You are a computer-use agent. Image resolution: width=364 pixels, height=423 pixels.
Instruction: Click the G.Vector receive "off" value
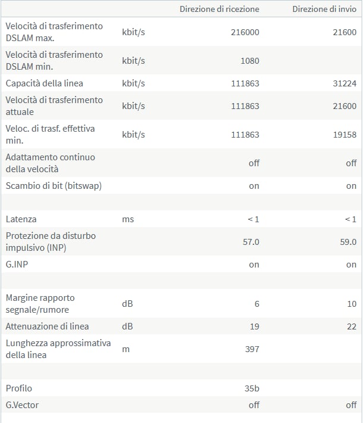(x=254, y=405)
